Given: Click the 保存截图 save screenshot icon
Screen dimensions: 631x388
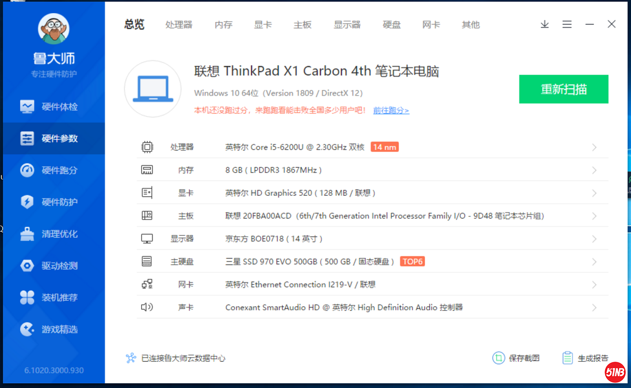Looking at the screenshot, I should pyautogui.click(x=498, y=358).
